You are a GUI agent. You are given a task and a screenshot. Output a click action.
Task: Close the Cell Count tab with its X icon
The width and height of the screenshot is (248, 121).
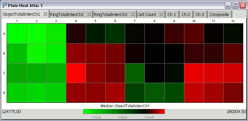[161, 14]
